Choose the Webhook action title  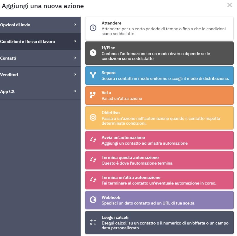pyautogui.click(x=111, y=197)
